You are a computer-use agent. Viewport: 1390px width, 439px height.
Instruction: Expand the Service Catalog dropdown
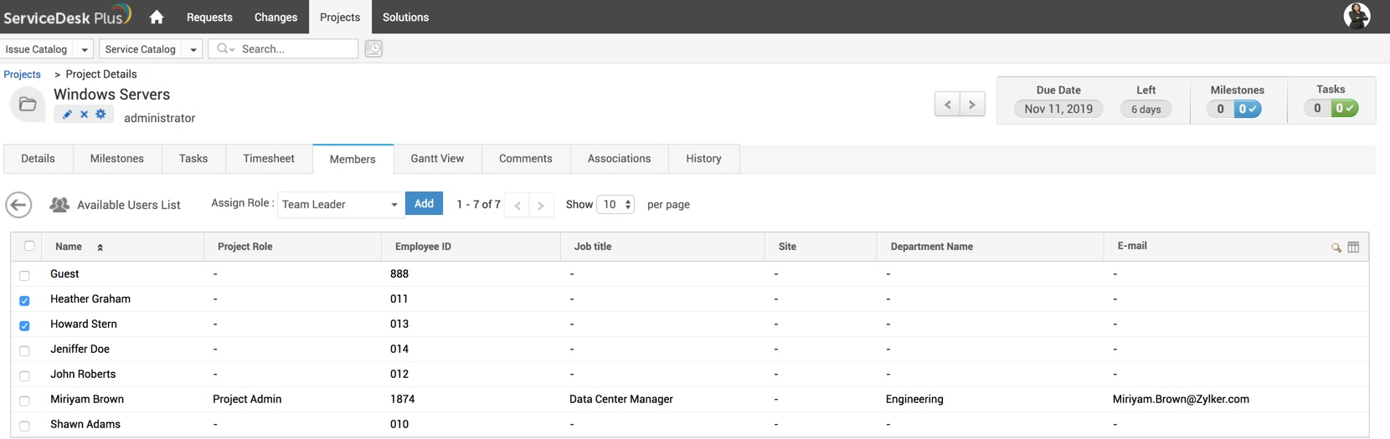pos(193,49)
